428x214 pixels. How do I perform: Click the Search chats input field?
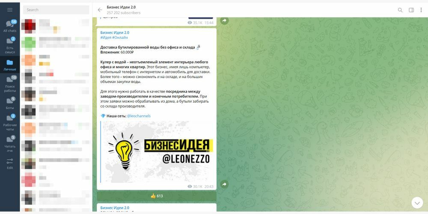pyautogui.click(x=56, y=10)
